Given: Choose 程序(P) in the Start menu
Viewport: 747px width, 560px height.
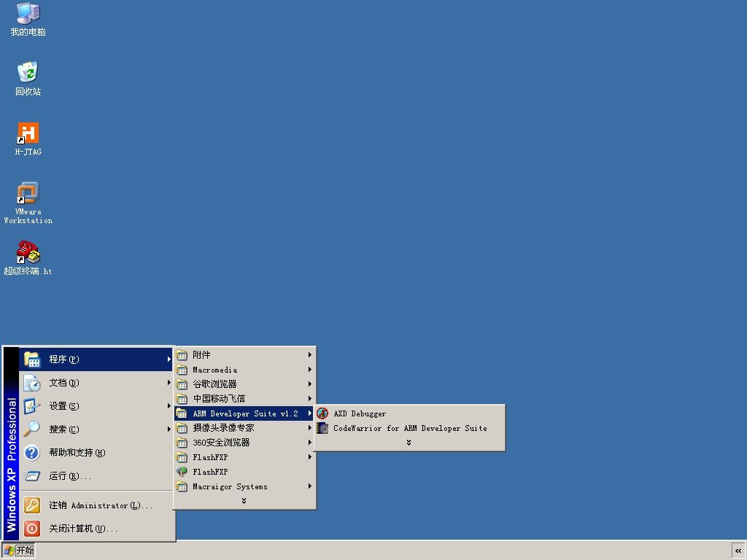Looking at the screenshot, I should pyautogui.click(x=97, y=359).
